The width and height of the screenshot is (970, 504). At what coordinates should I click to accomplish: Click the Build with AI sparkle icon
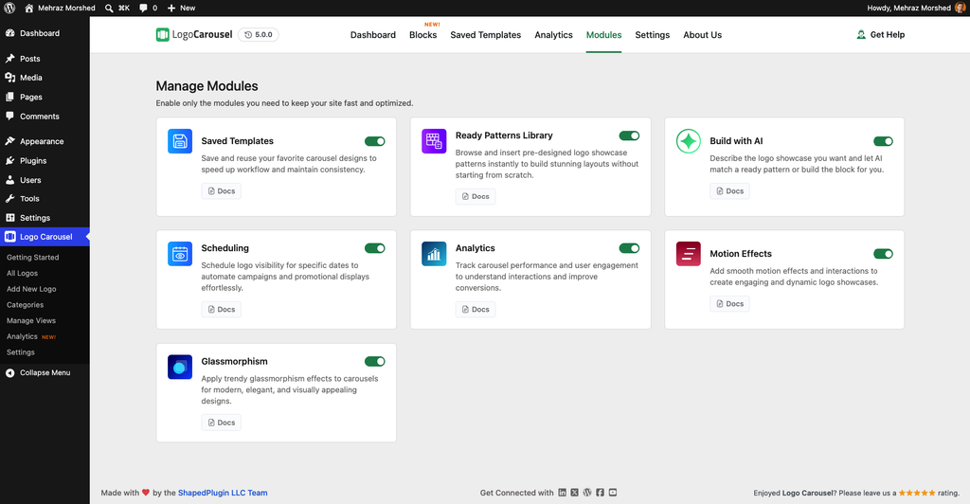coord(689,141)
